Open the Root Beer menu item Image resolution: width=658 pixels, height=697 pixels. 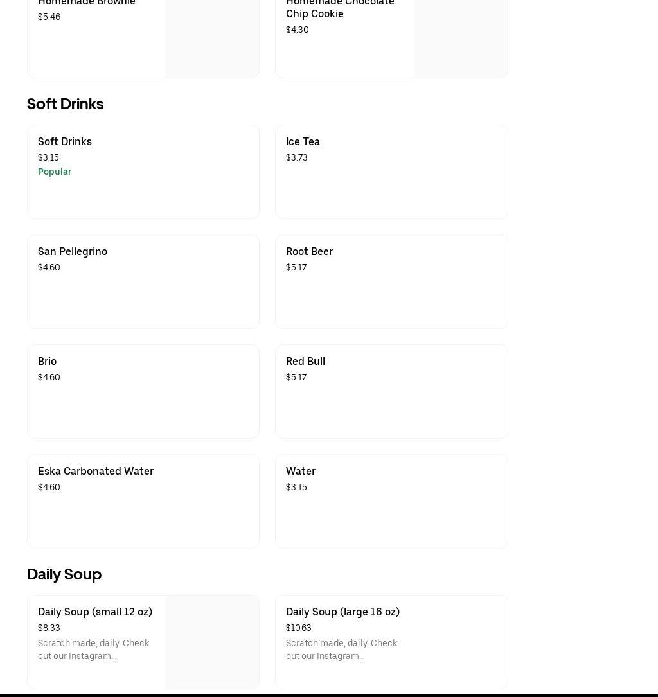pos(391,281)
